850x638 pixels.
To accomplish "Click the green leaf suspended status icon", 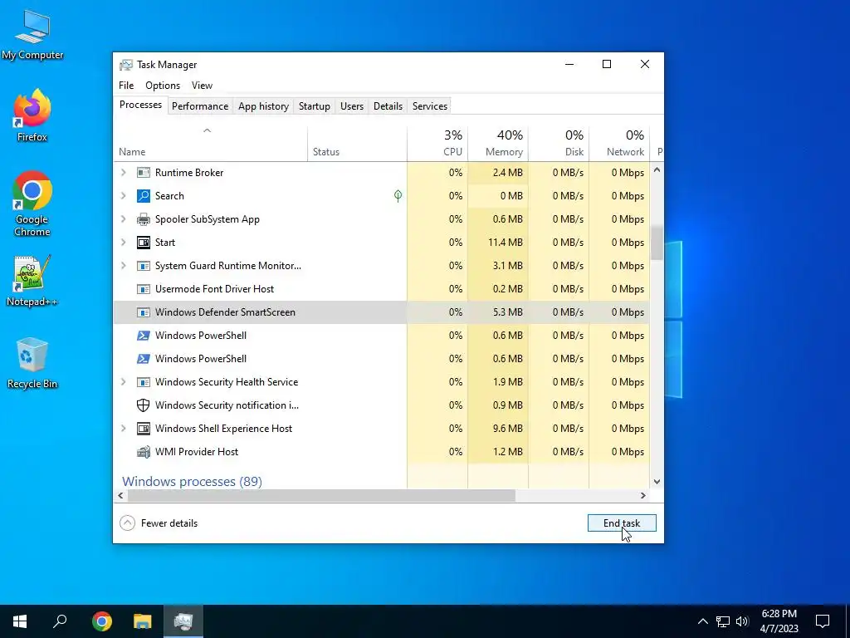I will (398, 196).
